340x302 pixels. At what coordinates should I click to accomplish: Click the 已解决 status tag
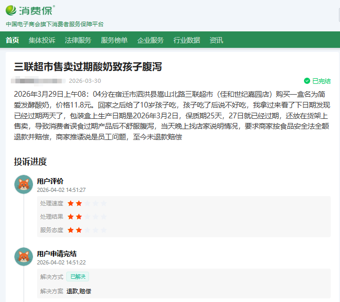(x=78, y=277)
